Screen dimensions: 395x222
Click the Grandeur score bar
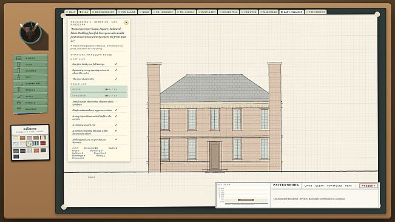99,96
